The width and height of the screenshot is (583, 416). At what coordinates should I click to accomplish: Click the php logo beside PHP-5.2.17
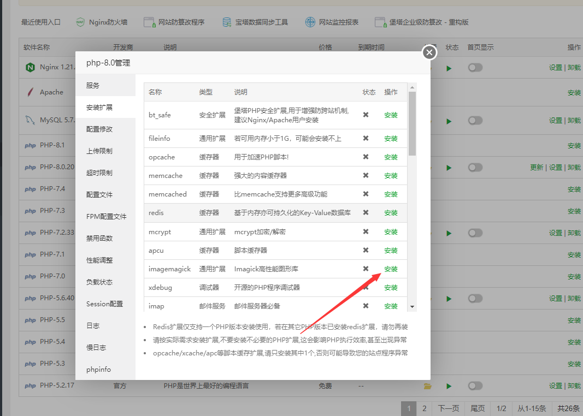30,386
